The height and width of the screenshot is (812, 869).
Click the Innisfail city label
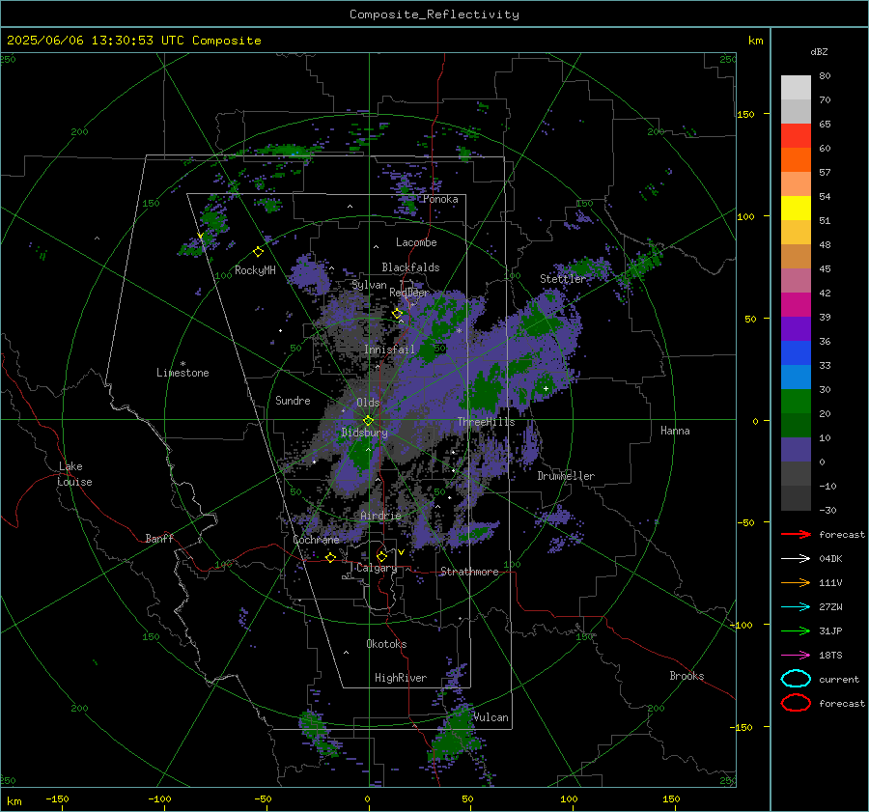tap(389, 350)
